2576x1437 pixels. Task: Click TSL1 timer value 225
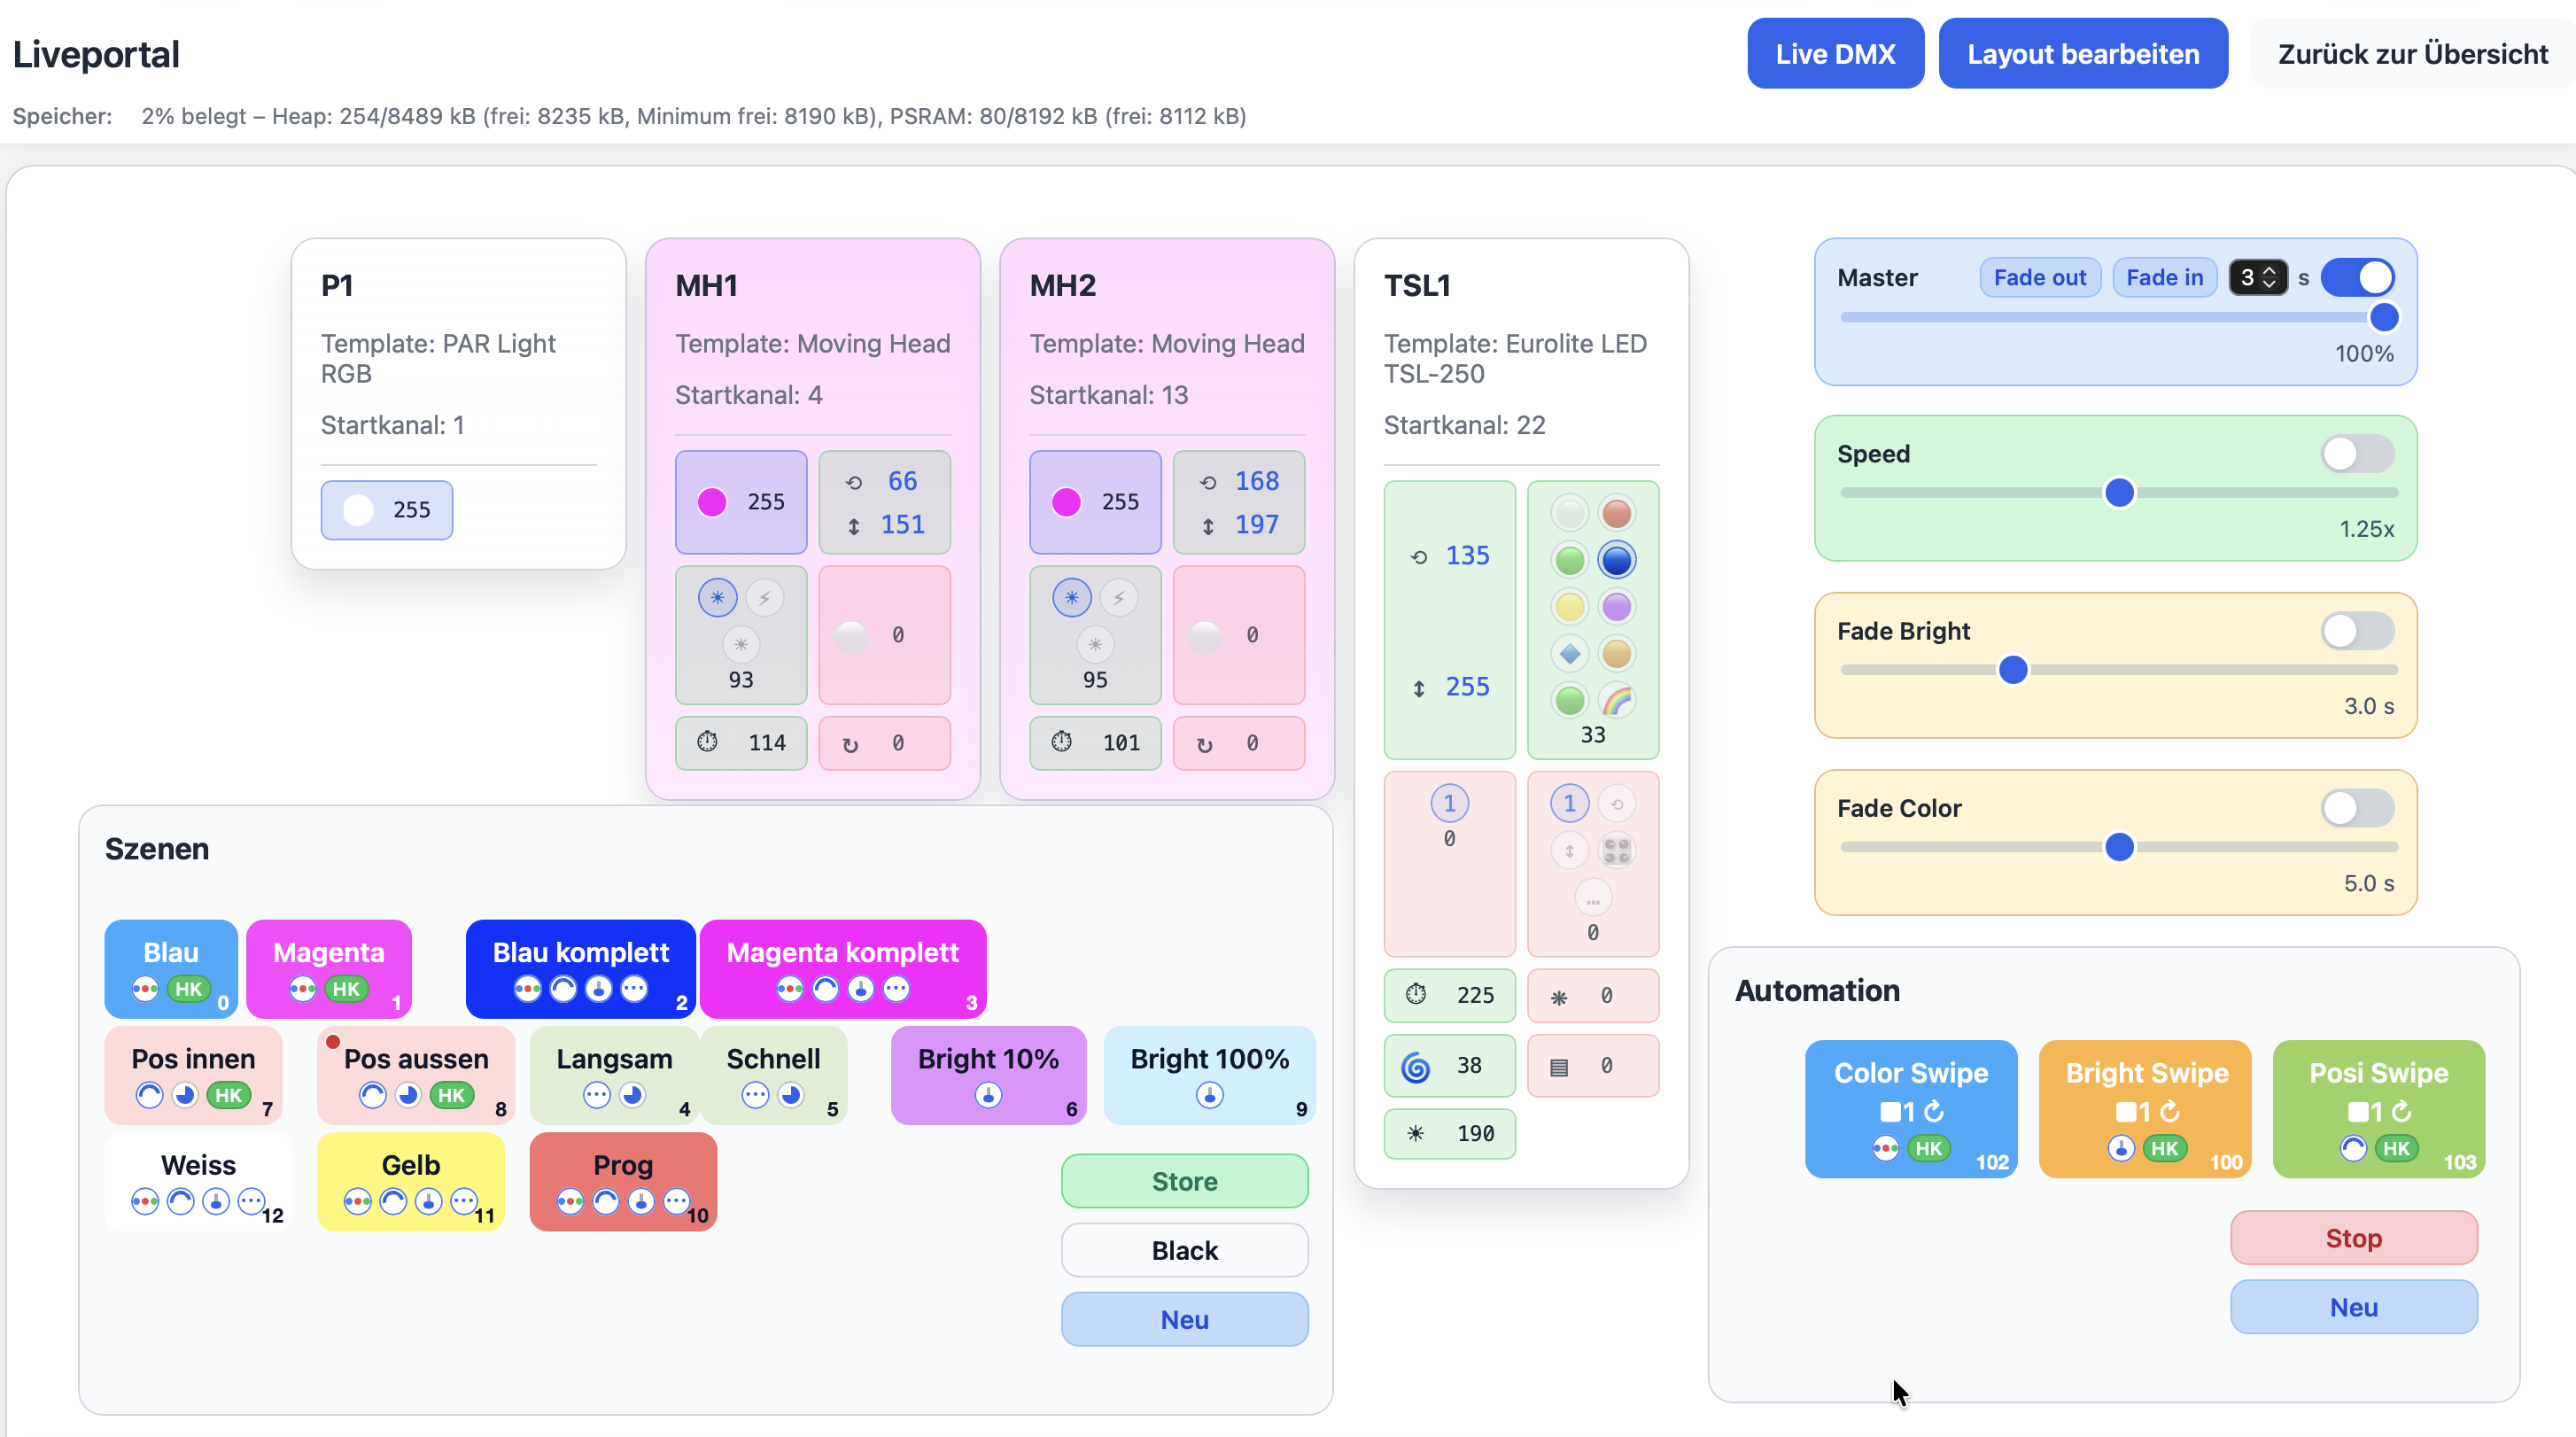[x=1449, y=994]
